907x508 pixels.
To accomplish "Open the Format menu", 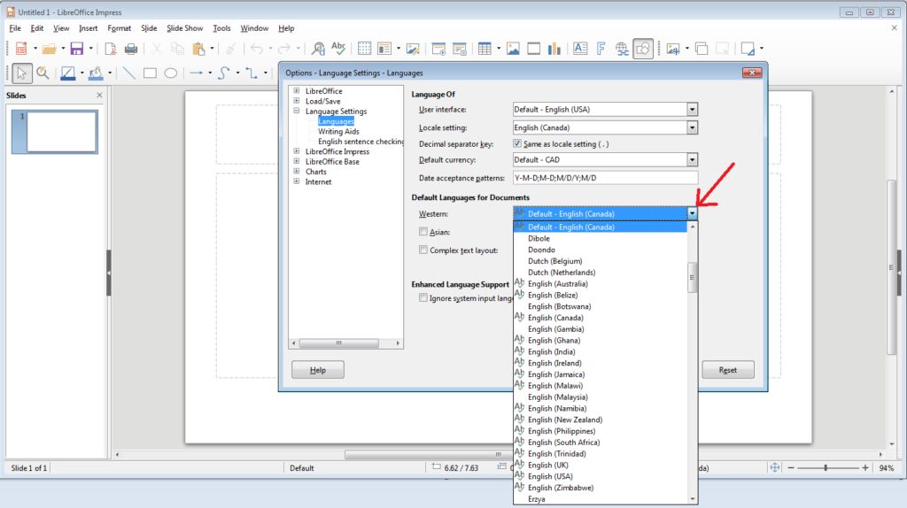I will 119,28.
